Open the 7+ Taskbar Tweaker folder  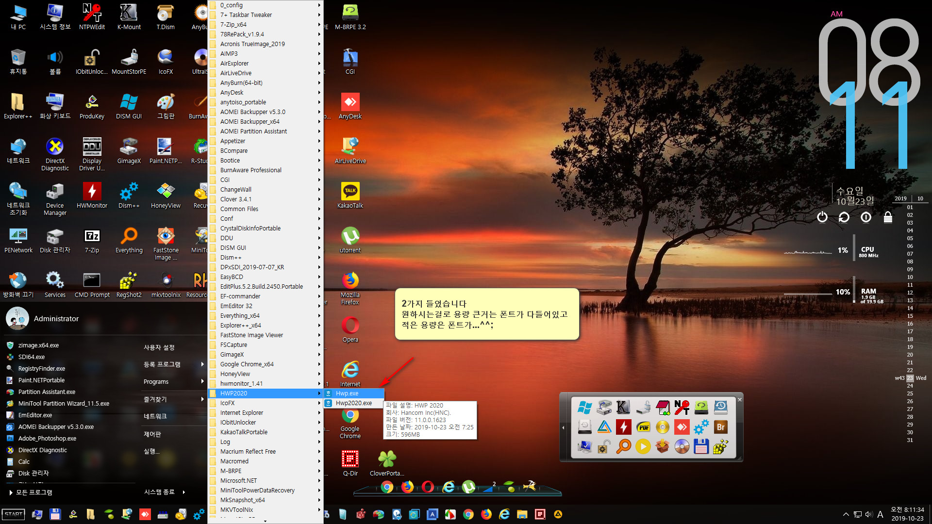pos(266,15)
